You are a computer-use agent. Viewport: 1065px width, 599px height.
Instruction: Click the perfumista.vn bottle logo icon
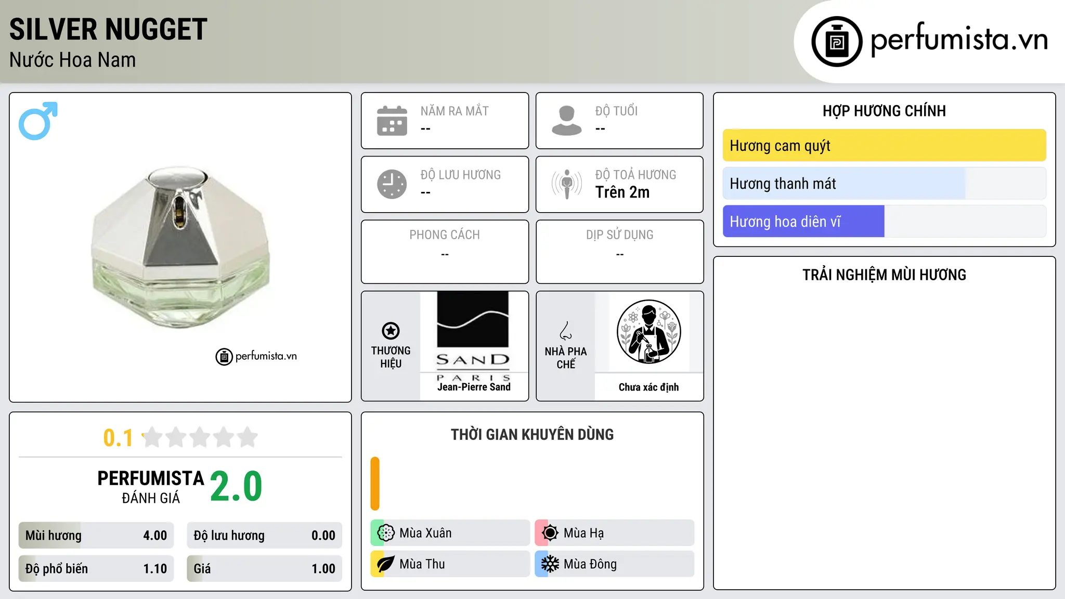pos(837,42)
